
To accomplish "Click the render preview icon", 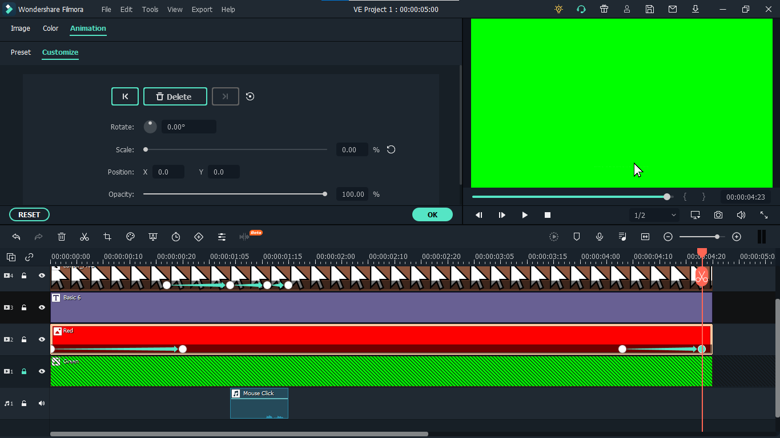I will tap(554, 237).
